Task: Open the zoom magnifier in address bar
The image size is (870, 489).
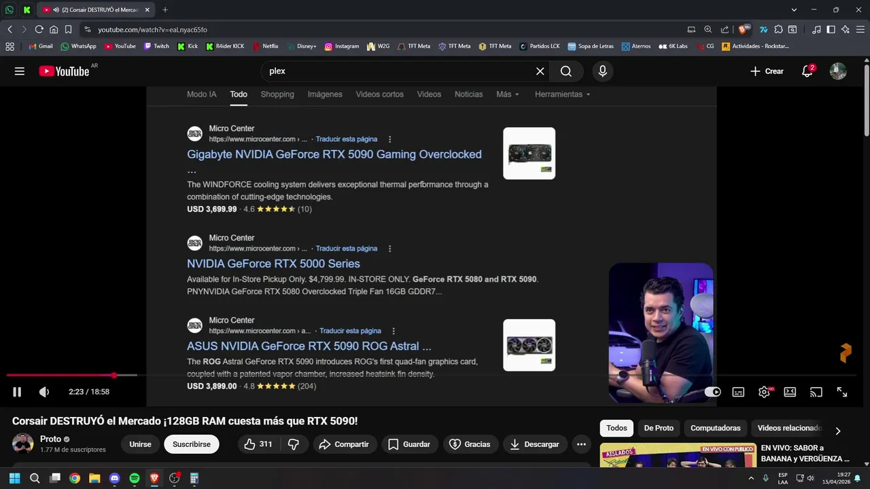Action: pos(708,29)
